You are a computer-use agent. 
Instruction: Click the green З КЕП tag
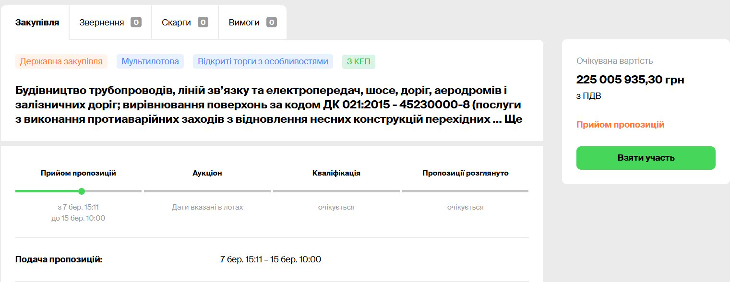[x=359, y=61]
